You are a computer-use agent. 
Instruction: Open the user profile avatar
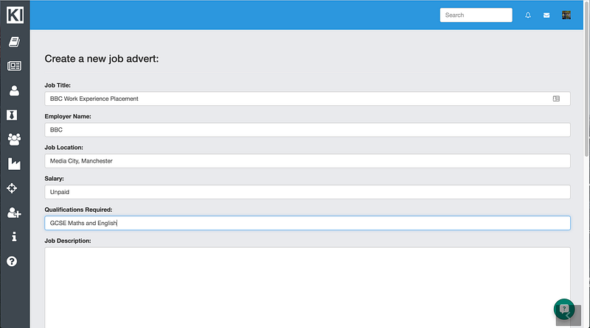coord(566,15)
